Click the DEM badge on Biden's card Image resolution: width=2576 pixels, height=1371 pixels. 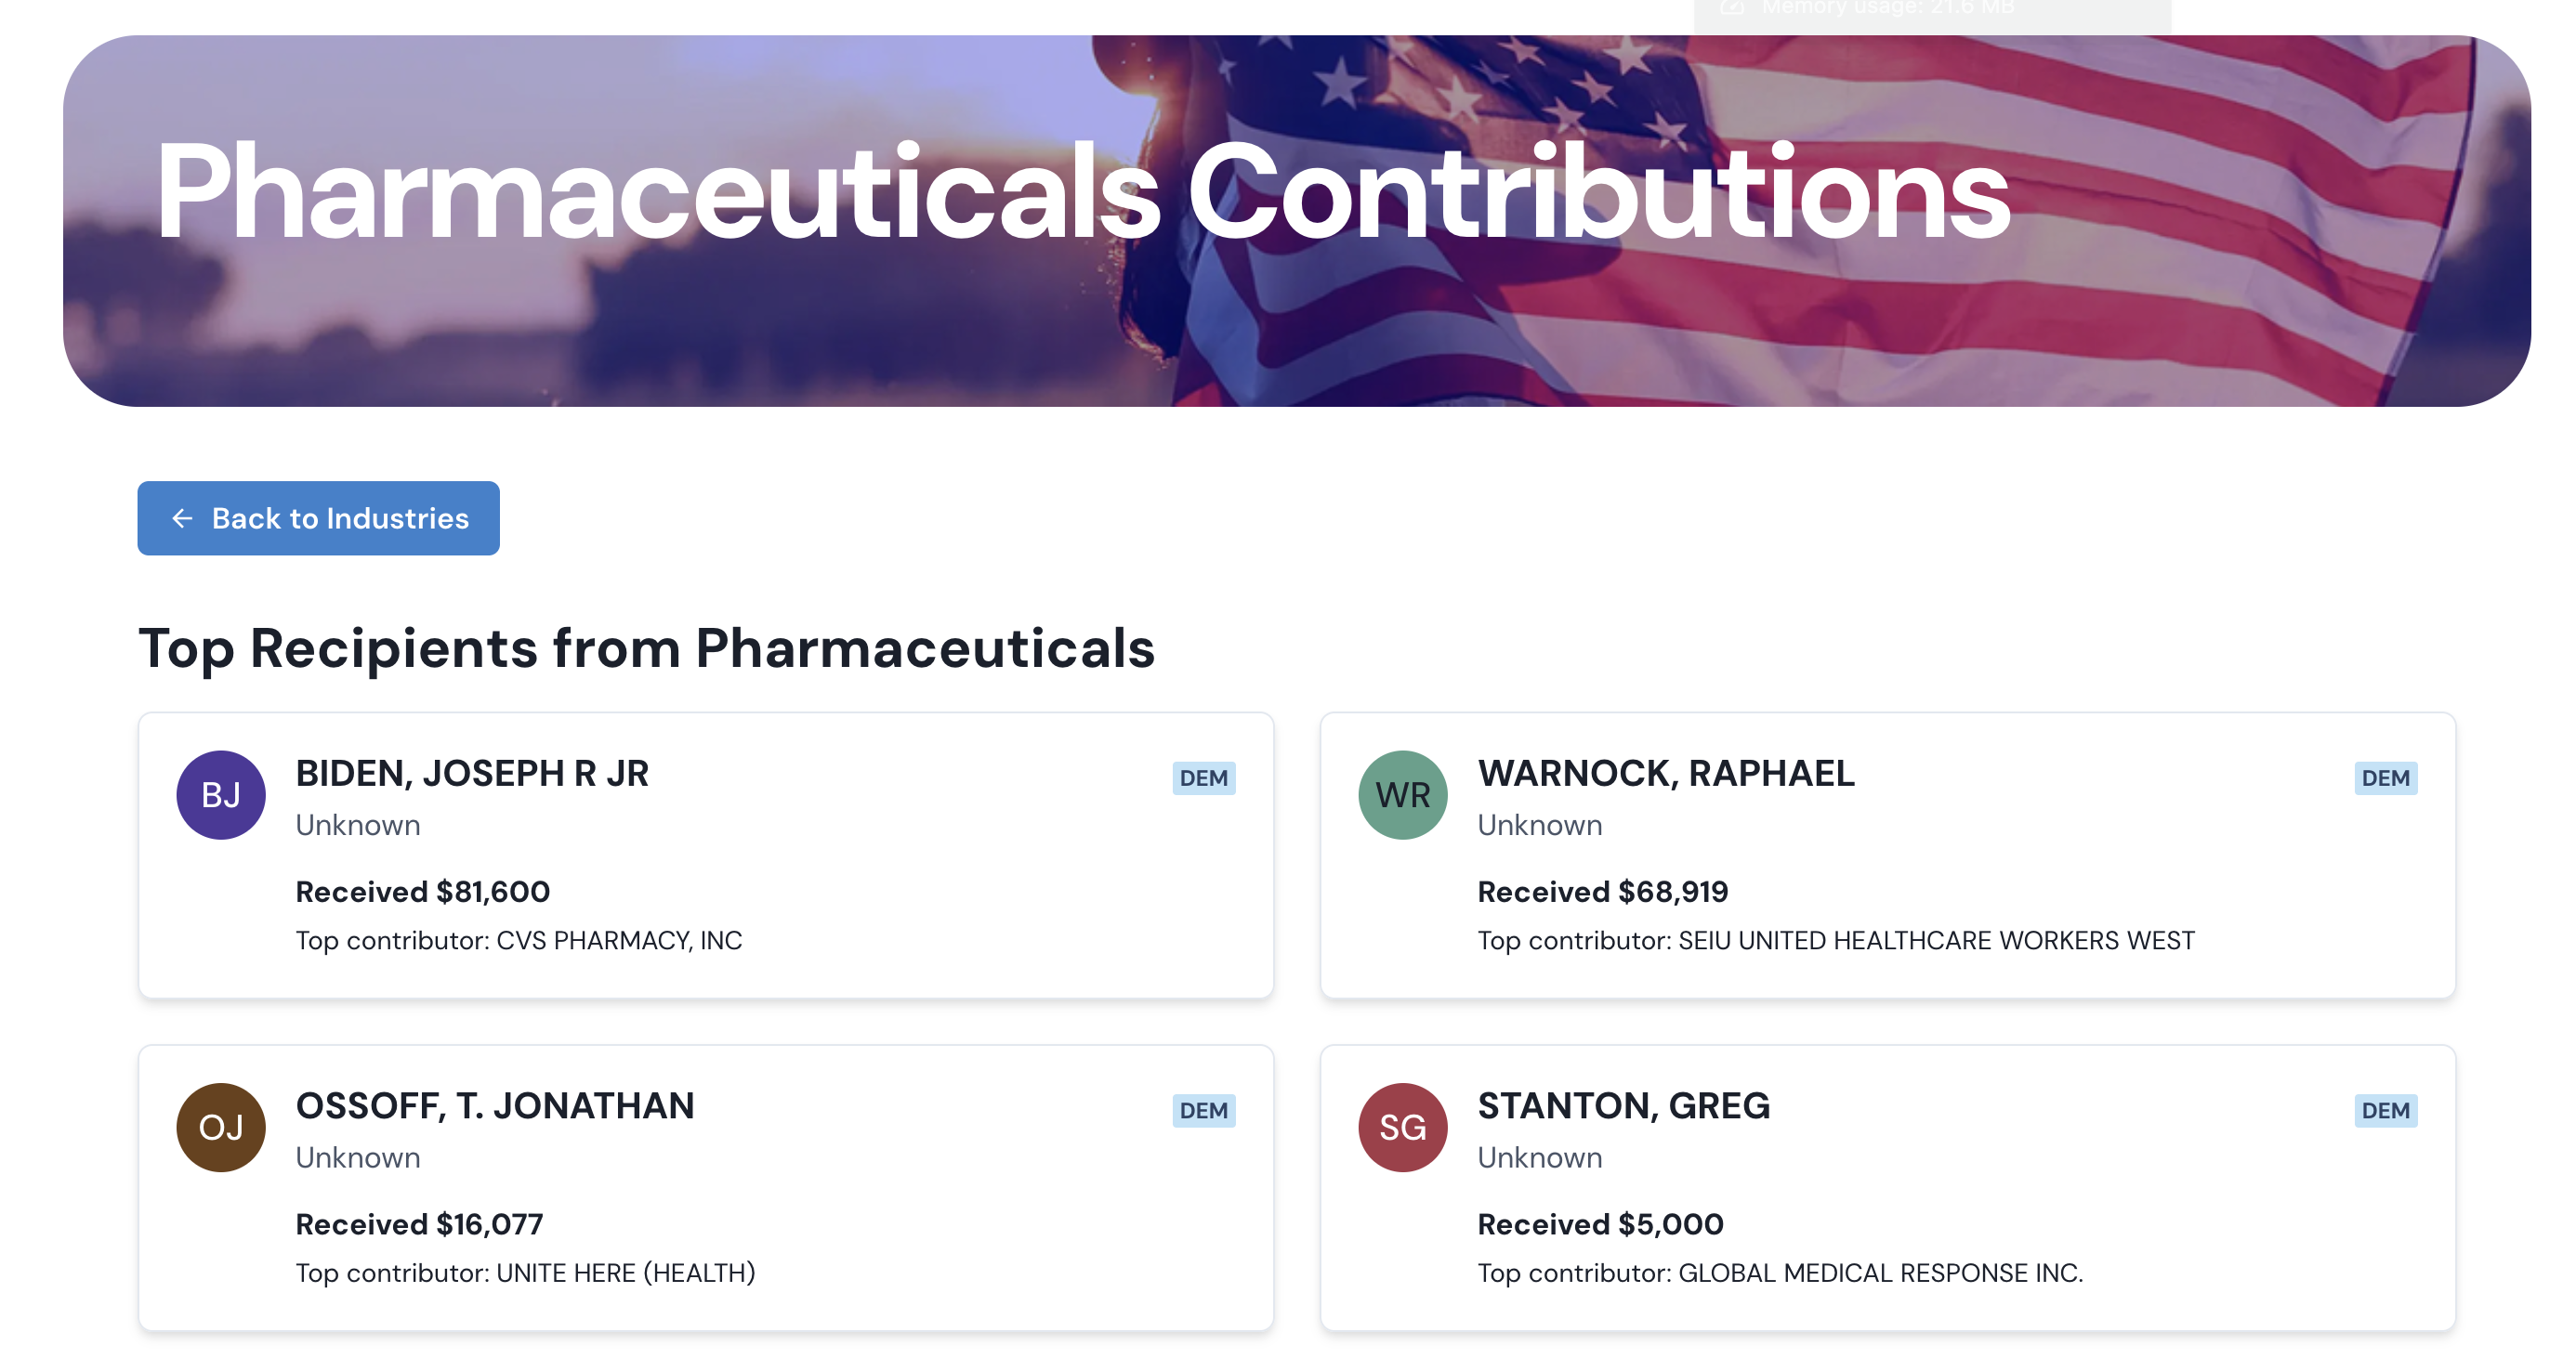(1203, 778)
